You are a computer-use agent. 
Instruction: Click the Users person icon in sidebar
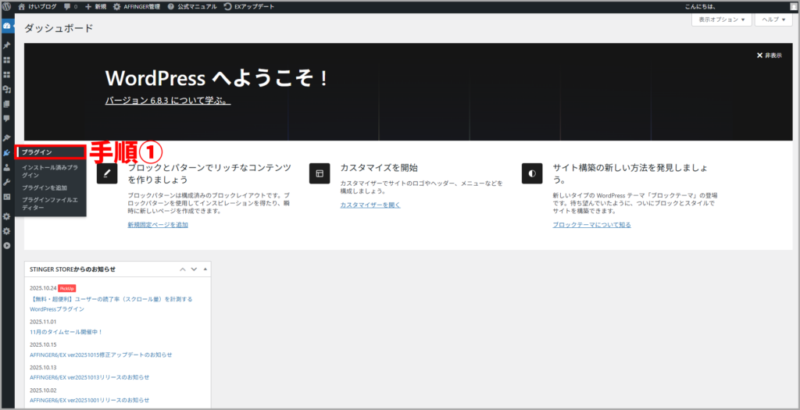pyautogui.click(x=7, y=167)
